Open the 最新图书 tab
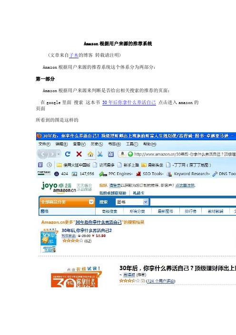236x335 pixels. click(166, 211)
